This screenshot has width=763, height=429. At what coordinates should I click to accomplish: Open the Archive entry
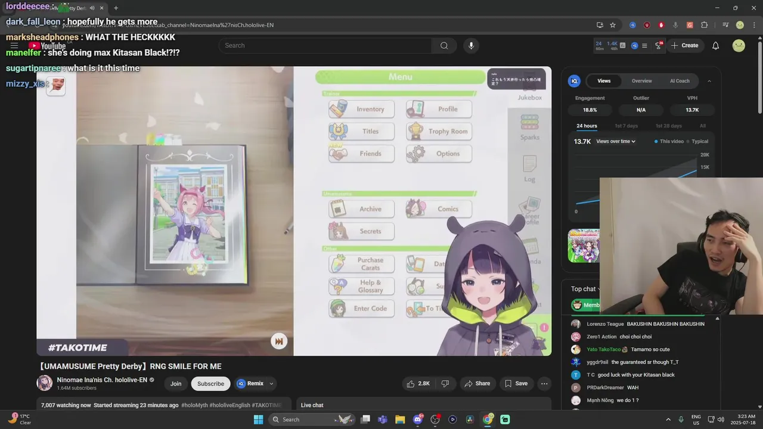coord(361,209)
